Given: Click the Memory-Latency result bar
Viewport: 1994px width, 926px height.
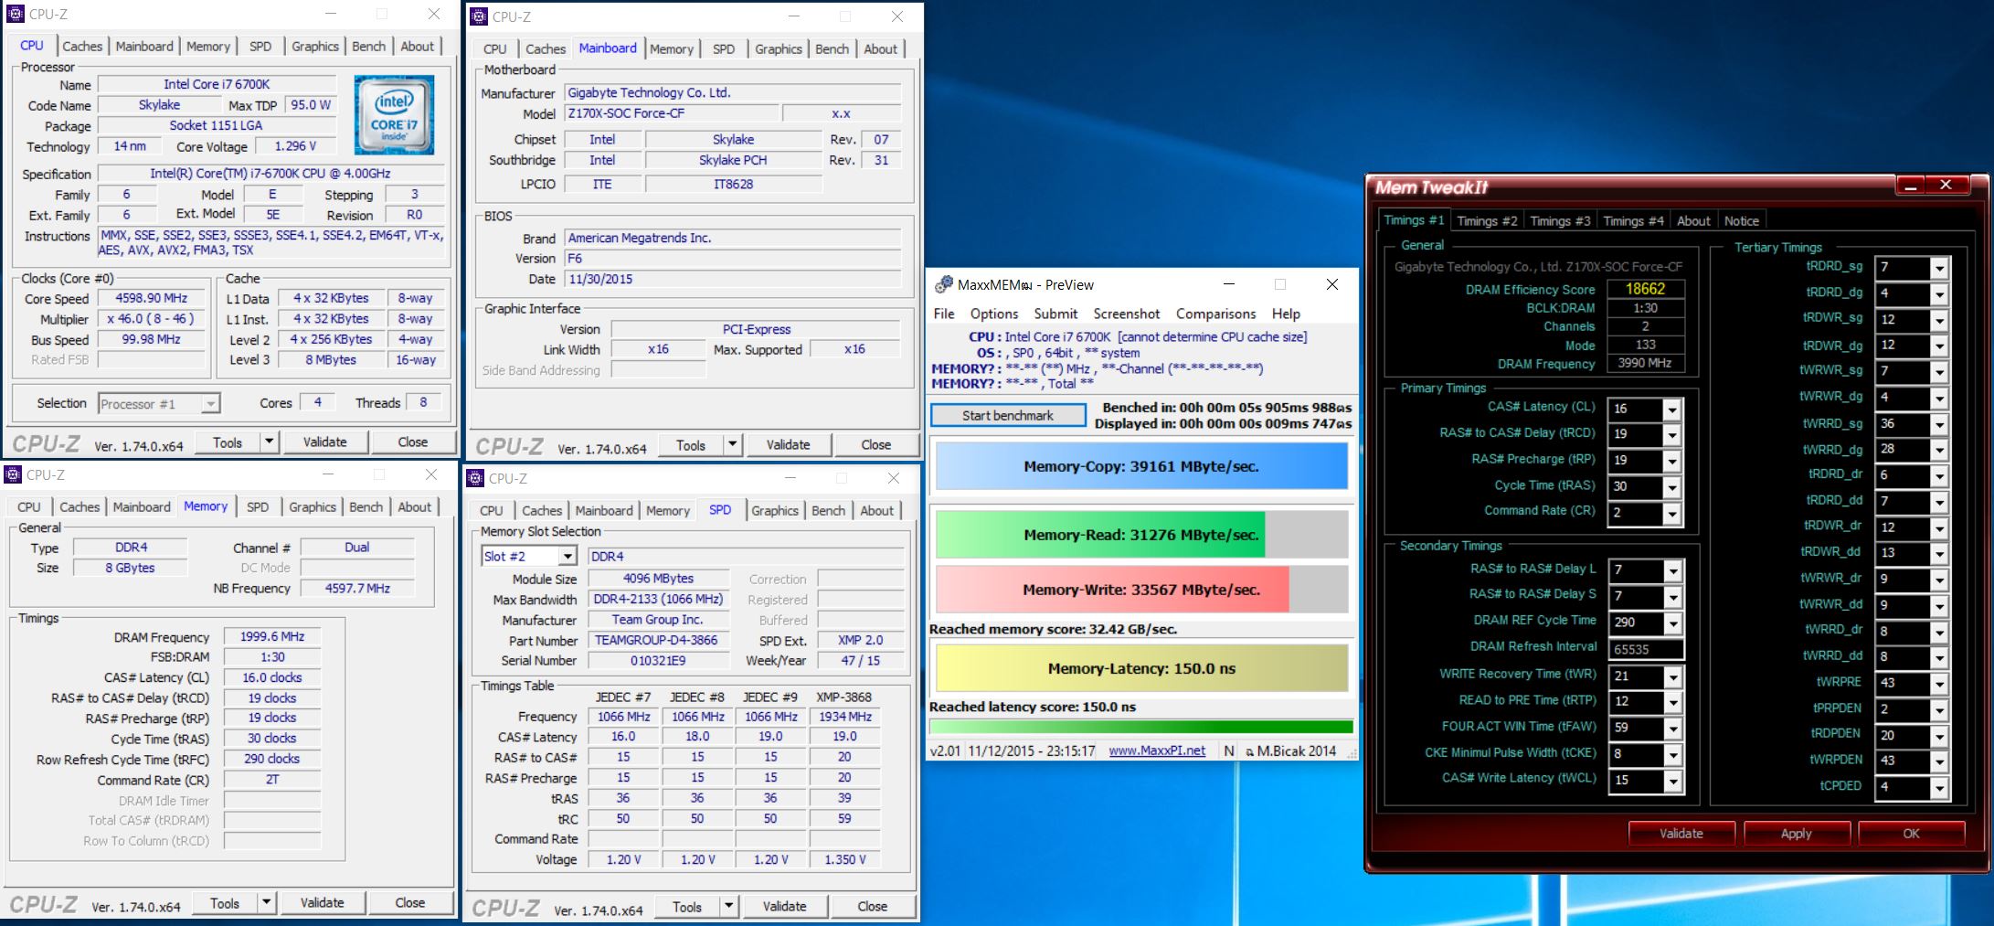Looking at the screenshot, I should point(1141,668).
